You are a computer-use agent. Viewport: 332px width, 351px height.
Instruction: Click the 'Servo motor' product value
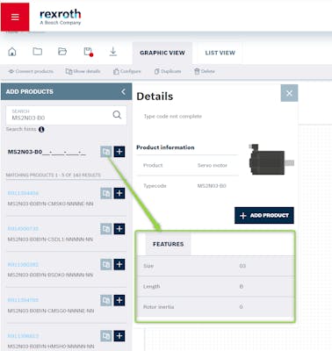[213, 165]
